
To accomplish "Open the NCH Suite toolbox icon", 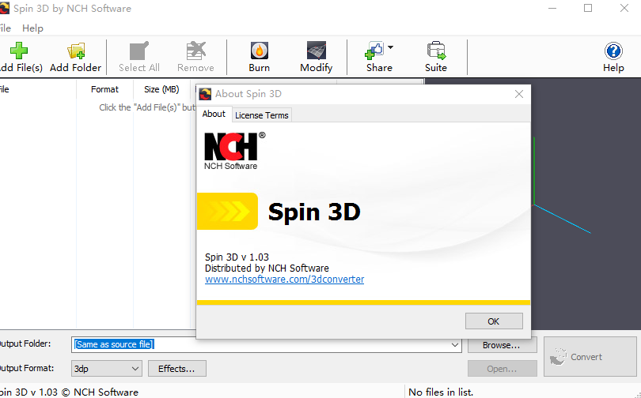I will (x=436, y=51).
